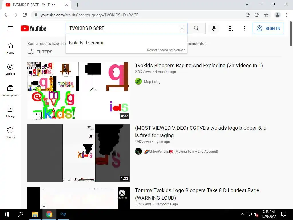Open the Chrome profile avatar button

(x=278, y=15)
